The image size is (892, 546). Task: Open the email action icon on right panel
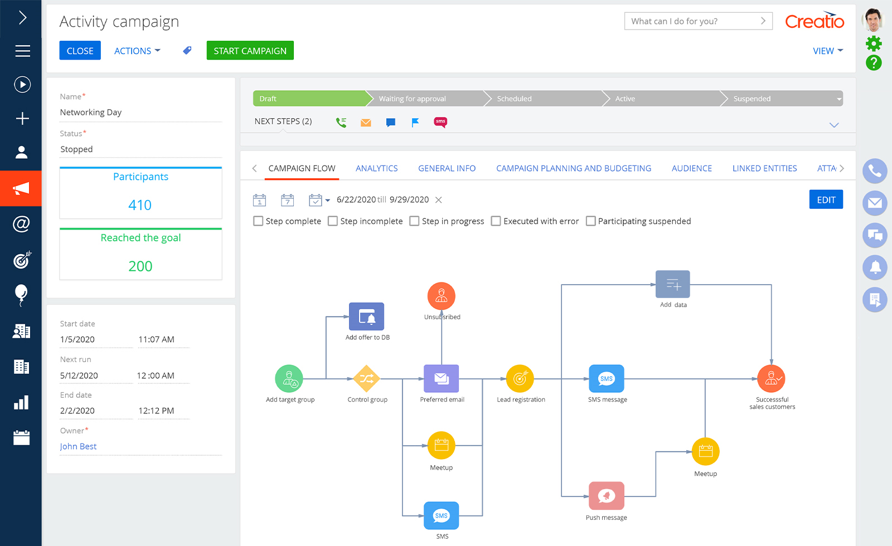coord(874,203)
